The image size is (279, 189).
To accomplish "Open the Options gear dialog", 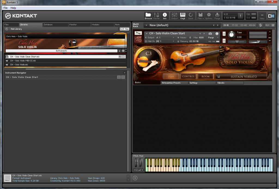I will click(x=209, y=16).
